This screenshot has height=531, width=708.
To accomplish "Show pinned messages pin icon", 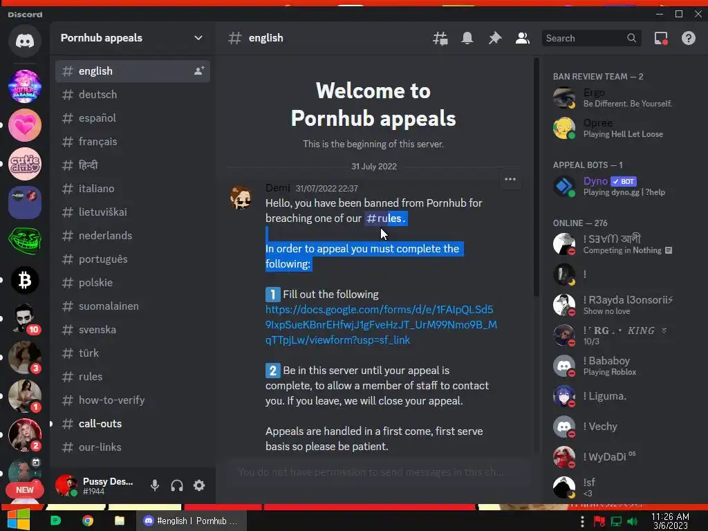I will (x=495, y=39).
